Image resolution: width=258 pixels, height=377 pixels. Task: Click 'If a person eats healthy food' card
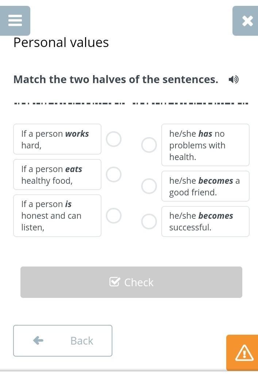[57, 175]
